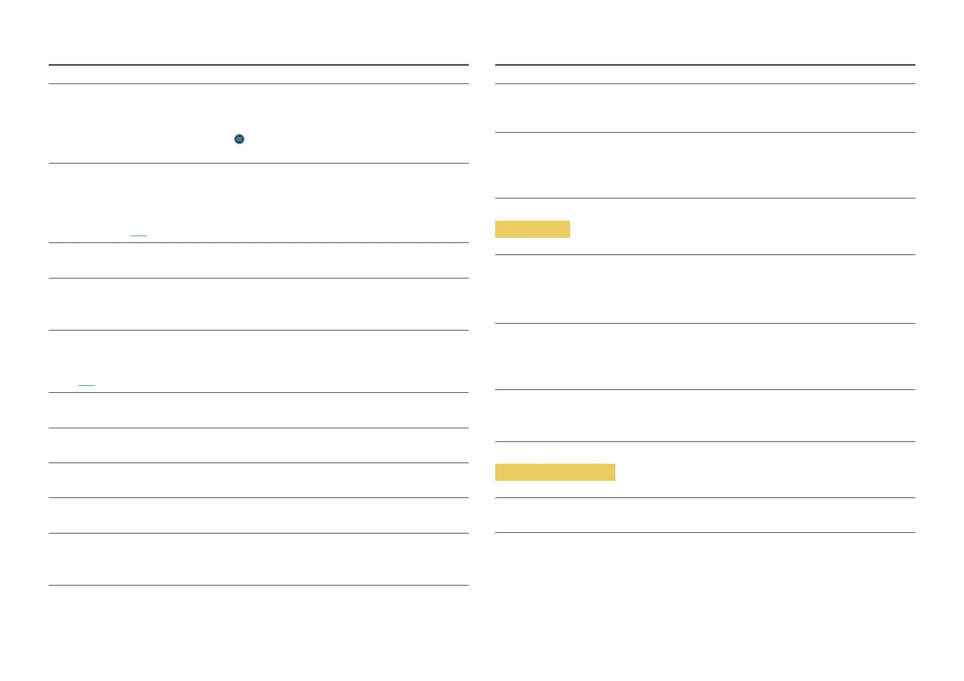964x681 pixels.
Task: Select the first row of the right table
Action: pyautogui.click(x=704, y=108)
